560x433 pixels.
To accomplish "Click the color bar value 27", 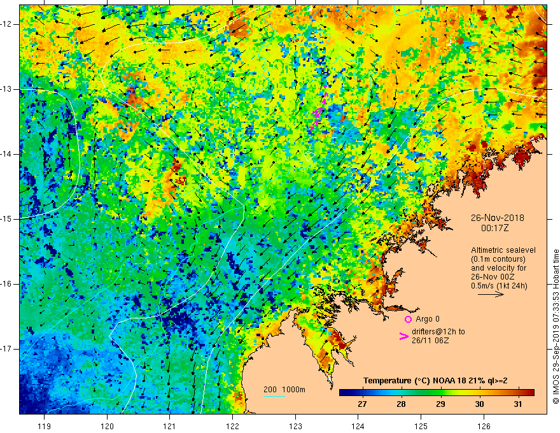I will pos(362,404).
